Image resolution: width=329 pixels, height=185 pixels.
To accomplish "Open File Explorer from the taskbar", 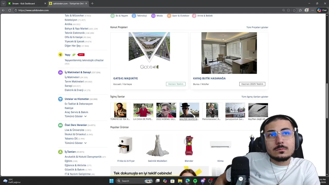I will pyautogui.click(x=180, y=181).
